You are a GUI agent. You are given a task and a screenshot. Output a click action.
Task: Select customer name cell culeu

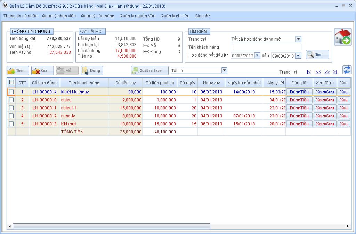coord(84,100)
